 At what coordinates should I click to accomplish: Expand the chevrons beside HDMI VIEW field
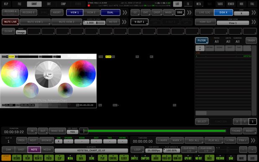coord(254,22)
